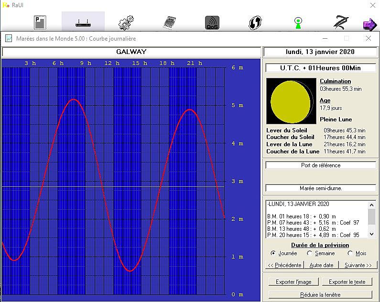
Task: Close the Marées dans le Monde window
Action: (369, 38)
